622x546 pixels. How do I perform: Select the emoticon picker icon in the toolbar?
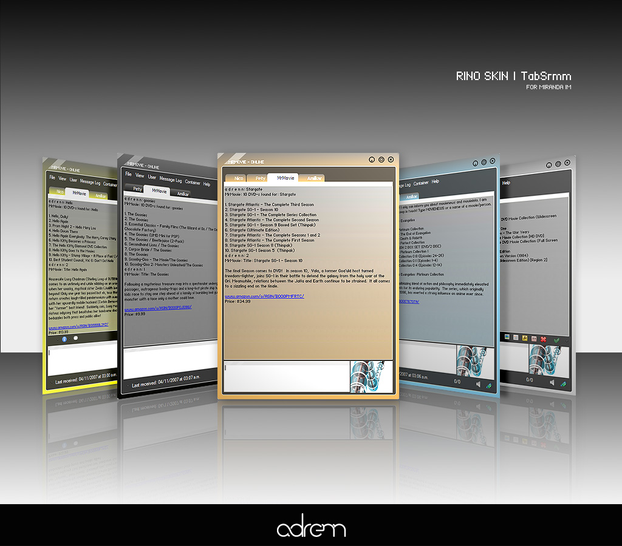tap(507, 337)
